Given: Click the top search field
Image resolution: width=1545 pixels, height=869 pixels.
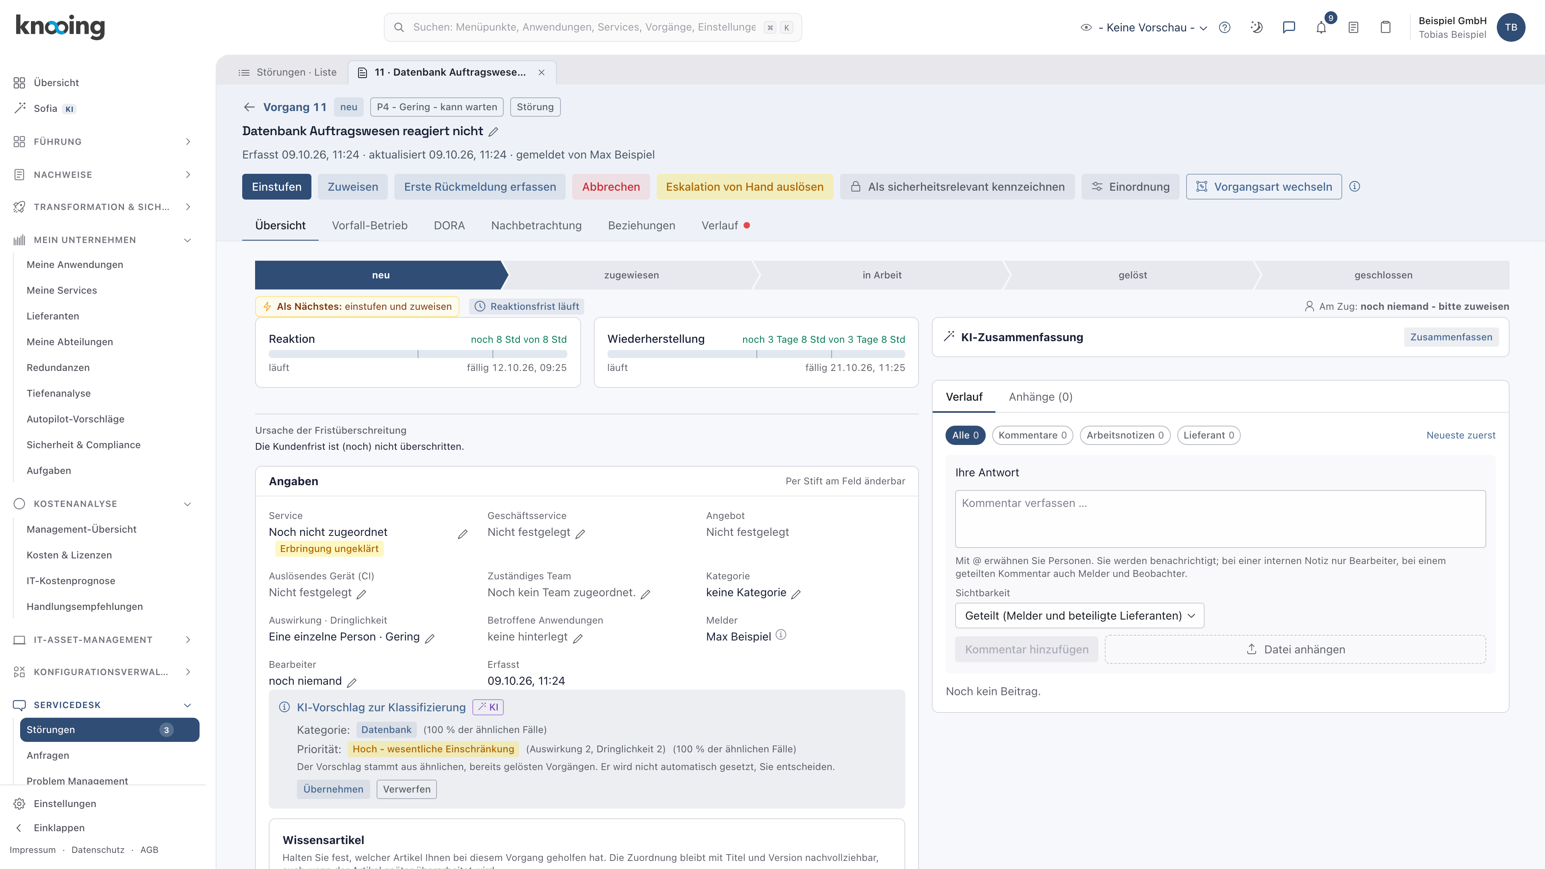Looking at the screenshot, I should [x=593, y=28].
